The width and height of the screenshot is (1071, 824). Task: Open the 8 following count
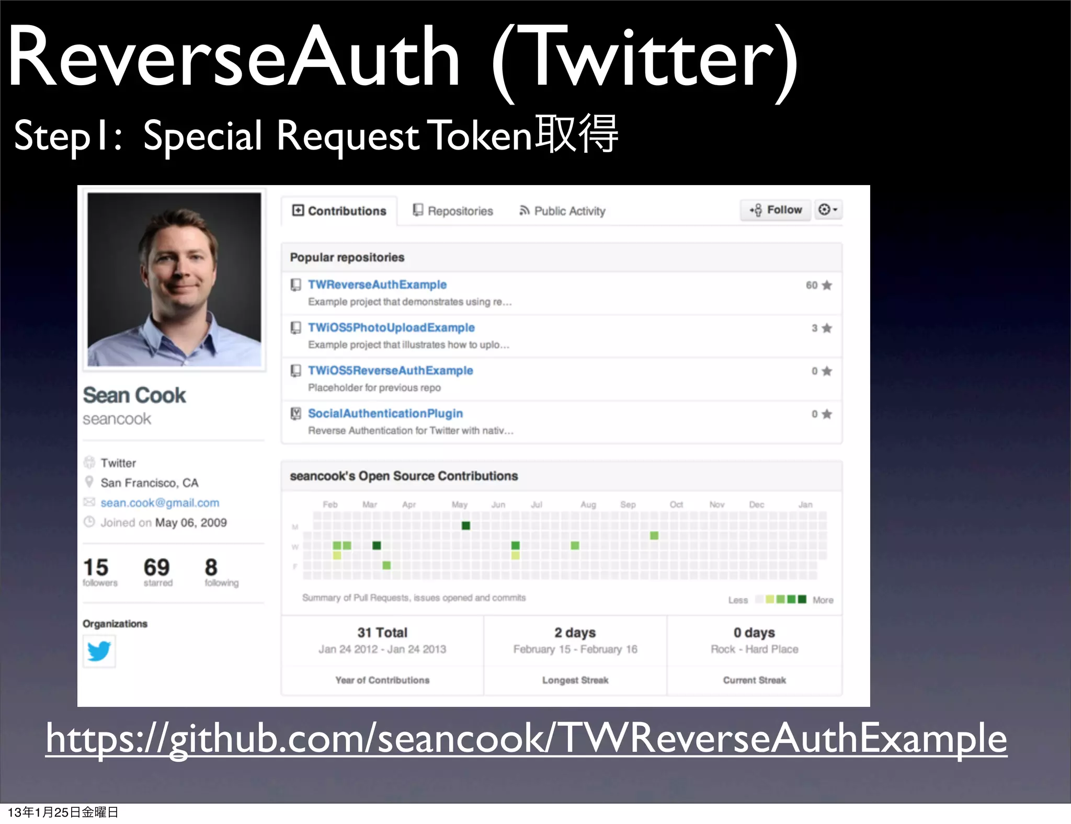coord(221,572)
